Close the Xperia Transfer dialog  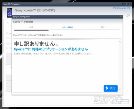(x=120, y=17)
